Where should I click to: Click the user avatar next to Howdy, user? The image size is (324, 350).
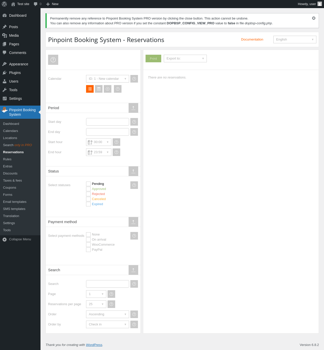pos(320,4)
